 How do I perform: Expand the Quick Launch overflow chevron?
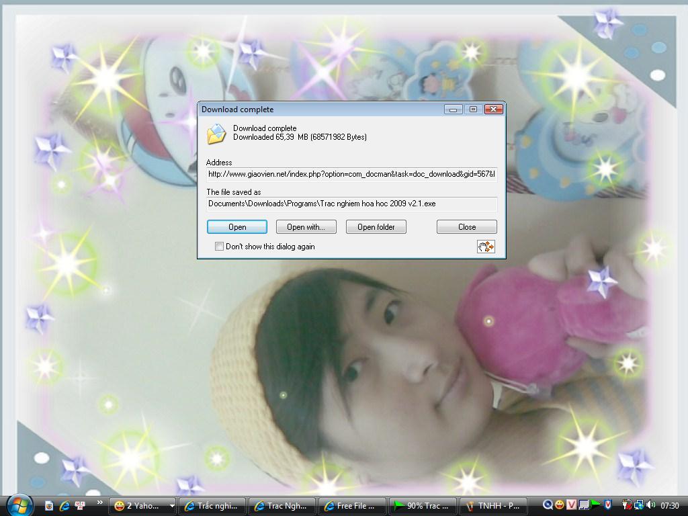coord(99,503)
